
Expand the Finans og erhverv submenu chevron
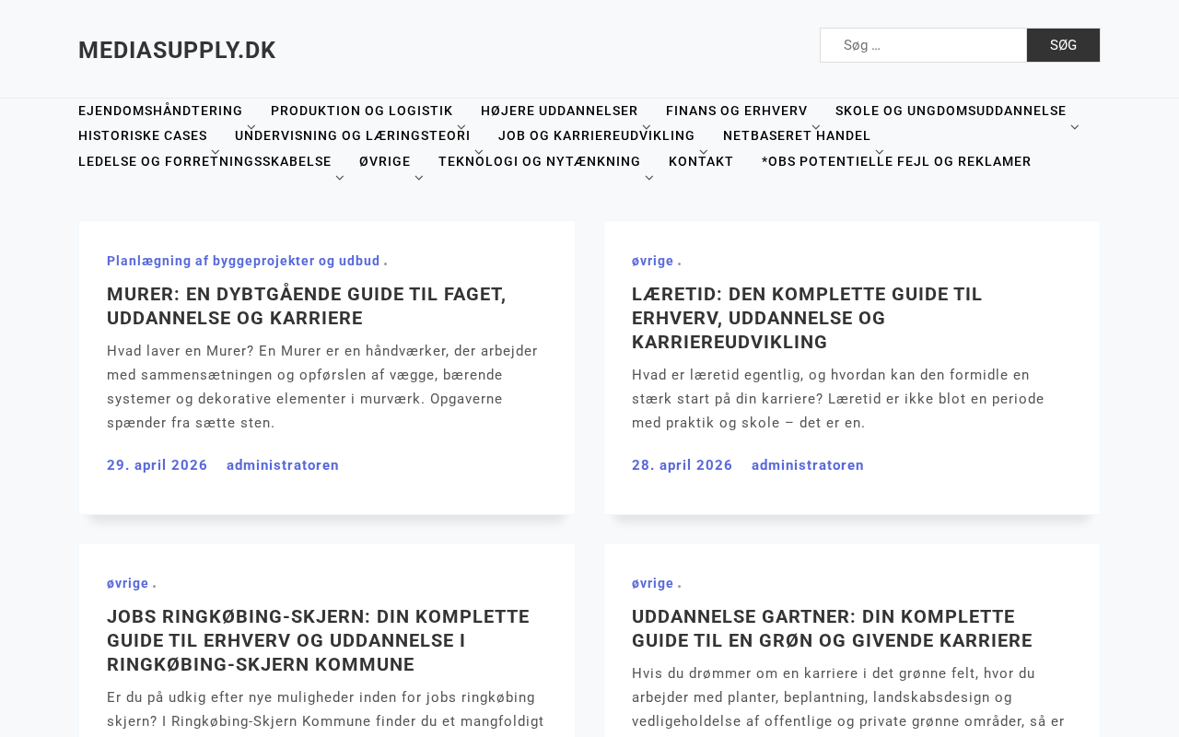816,127
